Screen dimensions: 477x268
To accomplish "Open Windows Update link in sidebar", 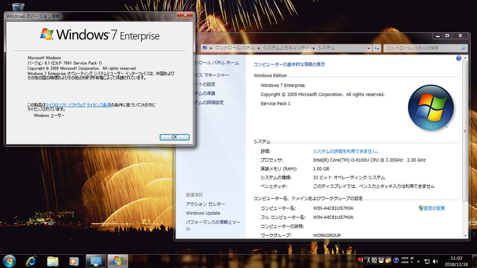I will pos(203,213).
